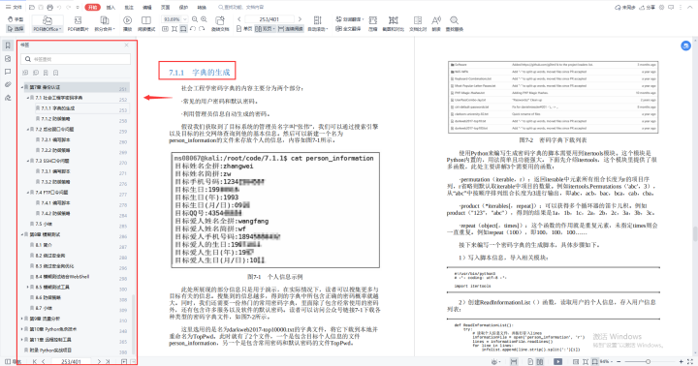Click the undo arrow in title bar
The width and height of the screenshot is (698, 366).
[x=59, y=7]
